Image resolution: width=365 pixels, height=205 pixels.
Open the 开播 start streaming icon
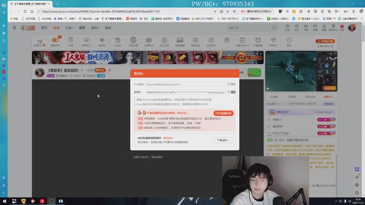click(x=315, y=27)
